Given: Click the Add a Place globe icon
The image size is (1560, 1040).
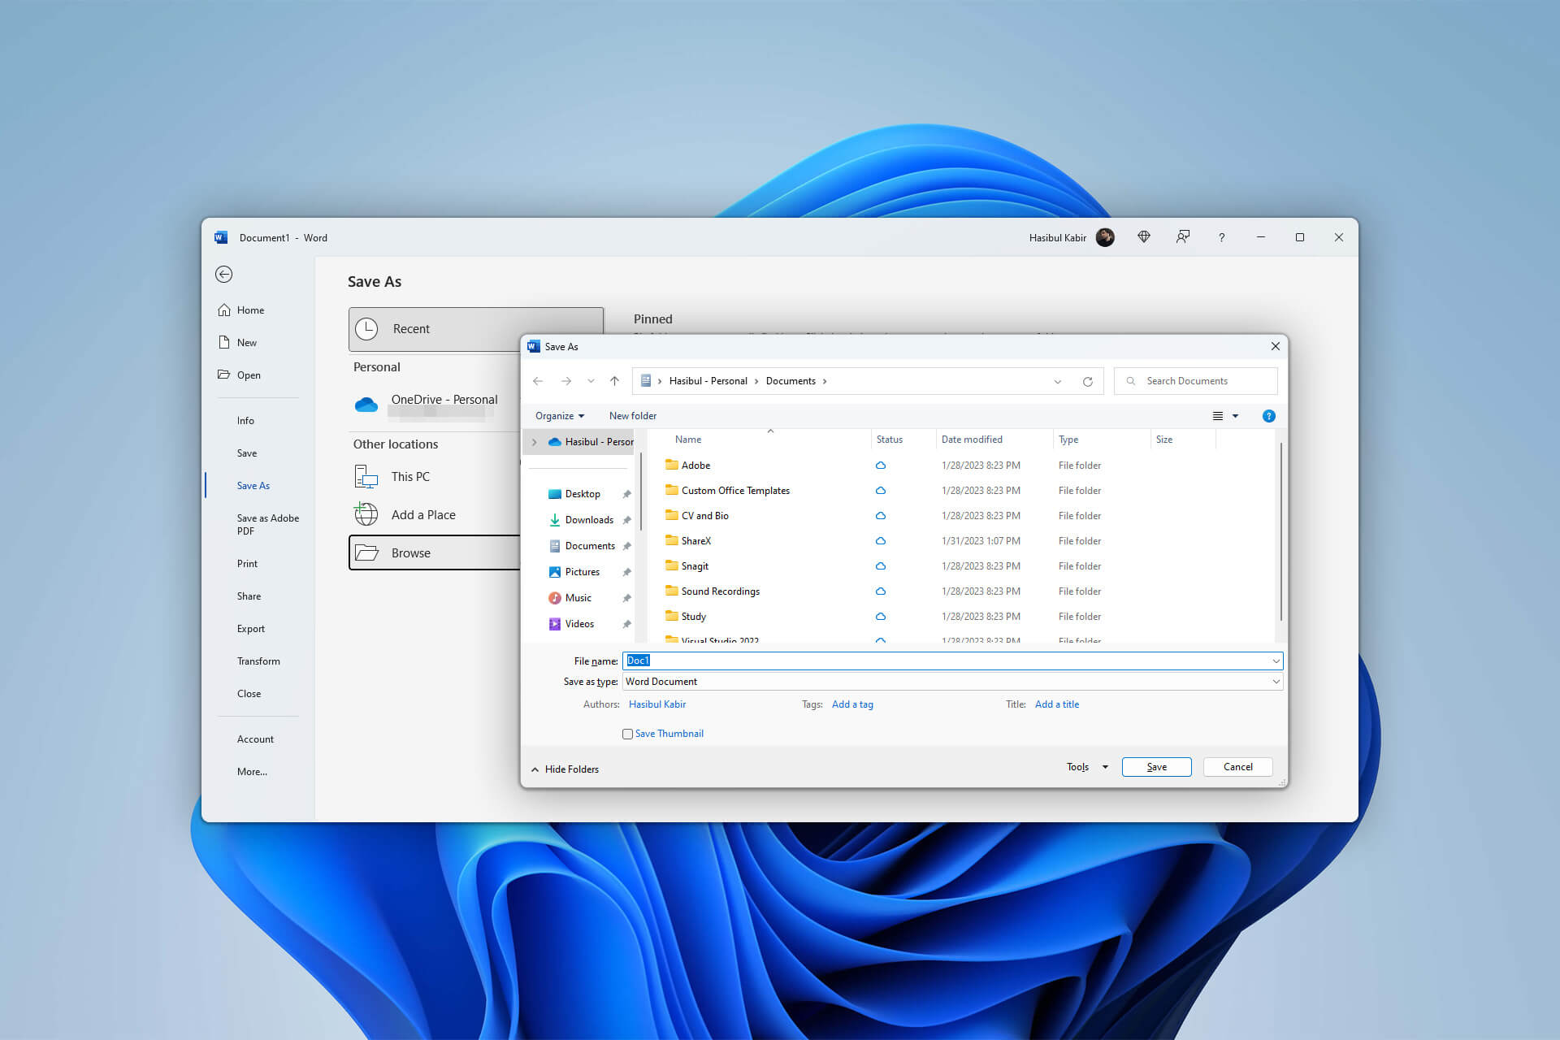Looking at the screenshot, I should 366,514.
